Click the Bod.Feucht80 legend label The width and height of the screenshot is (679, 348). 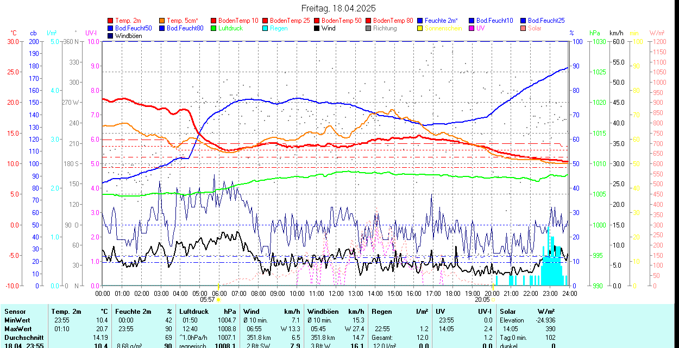185,28
